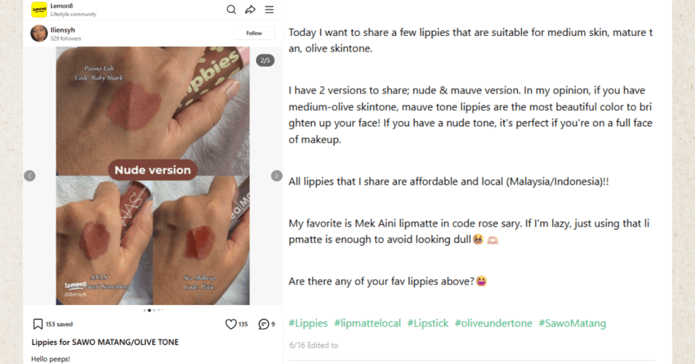Like the post with heart icon
This screenshot has height=364, width=695.
pos(231,325)
